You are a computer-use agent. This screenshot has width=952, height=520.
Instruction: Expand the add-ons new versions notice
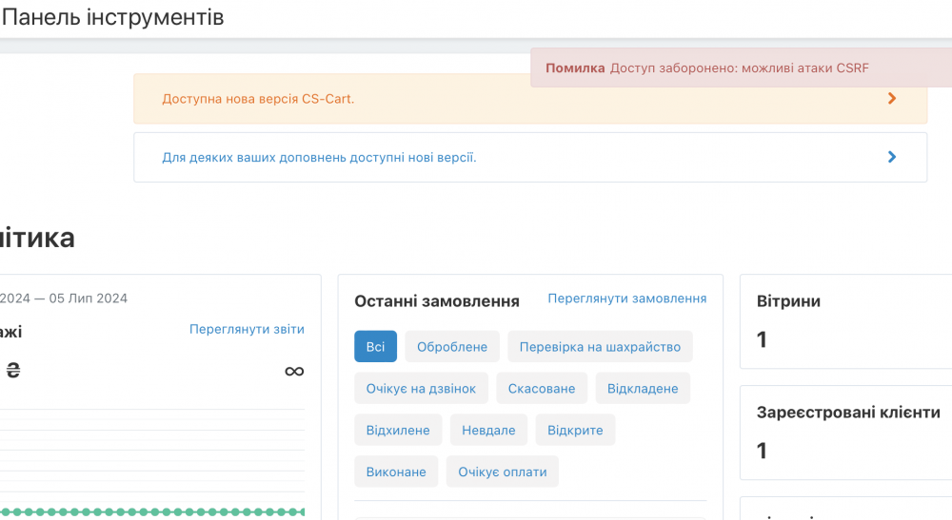pyautogui.click(x=319, y=157)
